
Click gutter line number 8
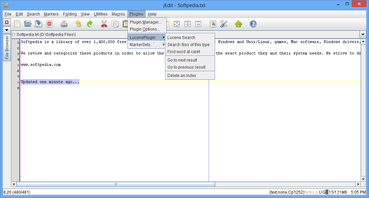[18, 82]
